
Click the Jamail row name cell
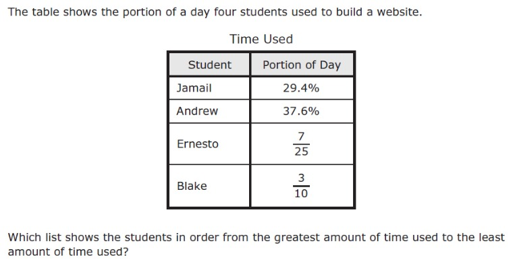click(194, 88)
